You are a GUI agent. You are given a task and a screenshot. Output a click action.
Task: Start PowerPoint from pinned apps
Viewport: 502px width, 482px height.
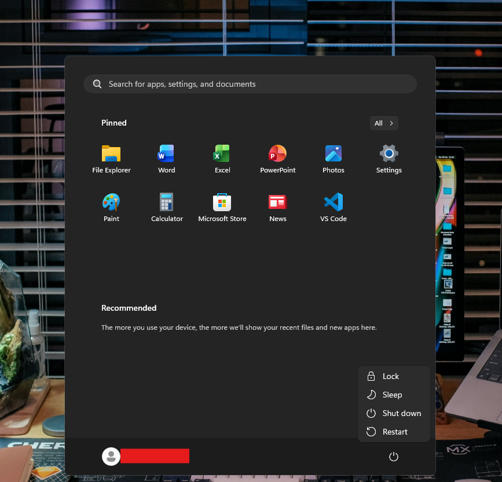click(277, 154)
